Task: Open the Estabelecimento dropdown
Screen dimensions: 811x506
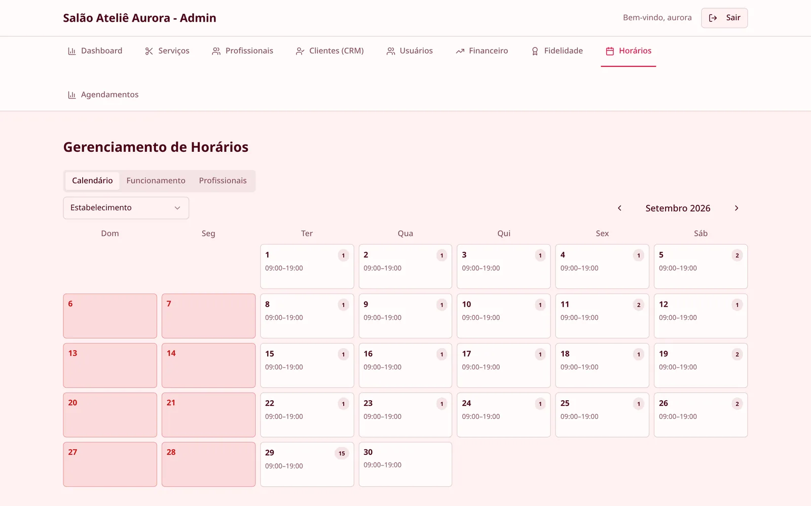Action: coord(126,208)
